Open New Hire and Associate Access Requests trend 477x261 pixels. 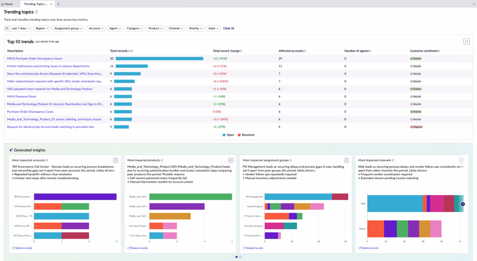(x=55, y=74)
